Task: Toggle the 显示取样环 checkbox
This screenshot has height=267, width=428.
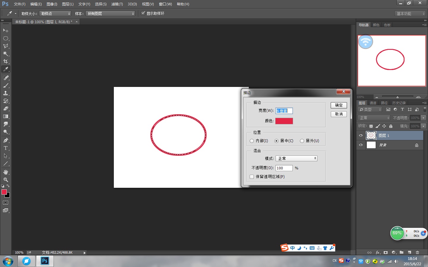Action: [x=143, y=13]
